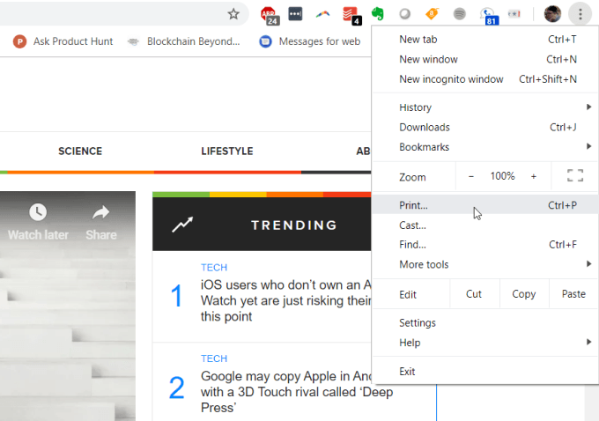The height and width of the screenshot is (421, 599).
Task: Click the Chrome three-dot menu button
Action: click(580, 14)
